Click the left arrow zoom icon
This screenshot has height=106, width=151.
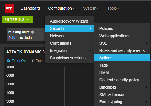coord(33,61)
